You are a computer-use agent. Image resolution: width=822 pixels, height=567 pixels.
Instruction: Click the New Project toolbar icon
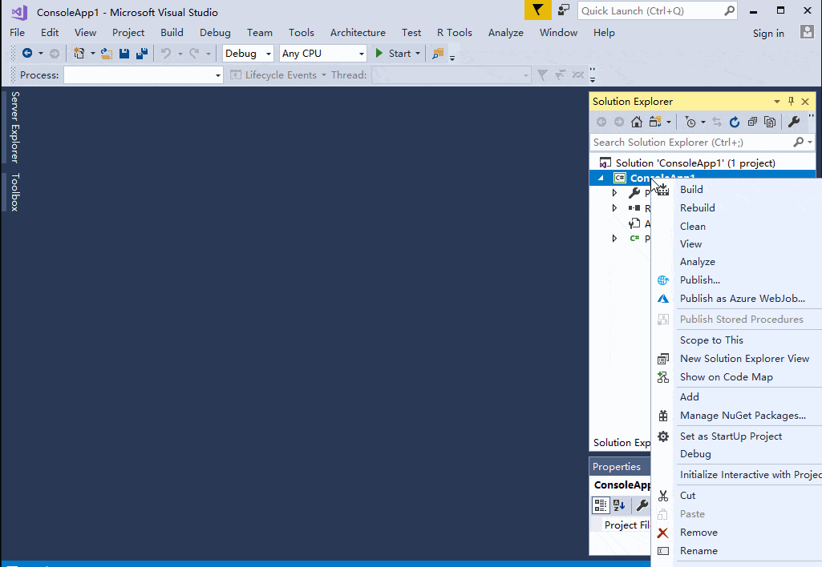(79, 53)
